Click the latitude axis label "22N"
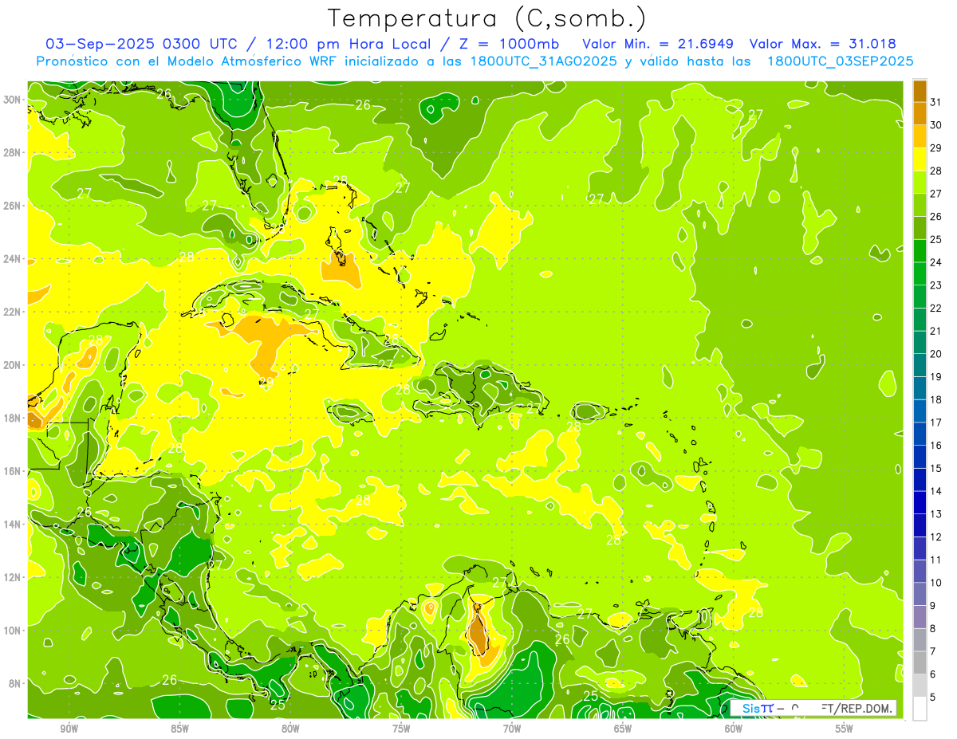Screen dimensions: 957x739 12,312
